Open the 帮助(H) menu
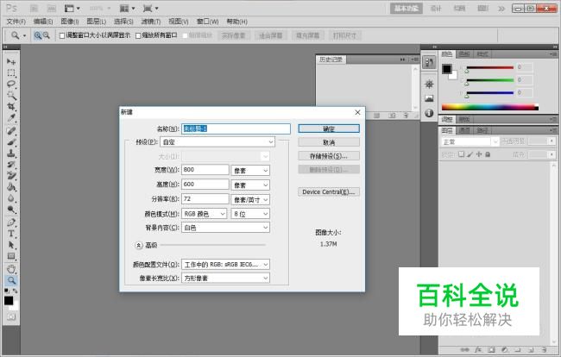 coord(236,22)
